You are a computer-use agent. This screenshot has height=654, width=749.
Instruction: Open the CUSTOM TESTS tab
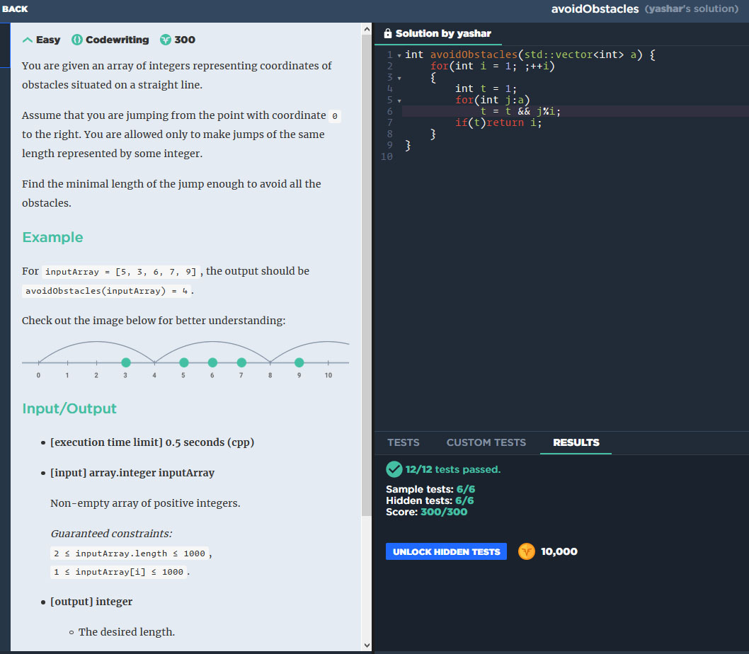[486, 442]
